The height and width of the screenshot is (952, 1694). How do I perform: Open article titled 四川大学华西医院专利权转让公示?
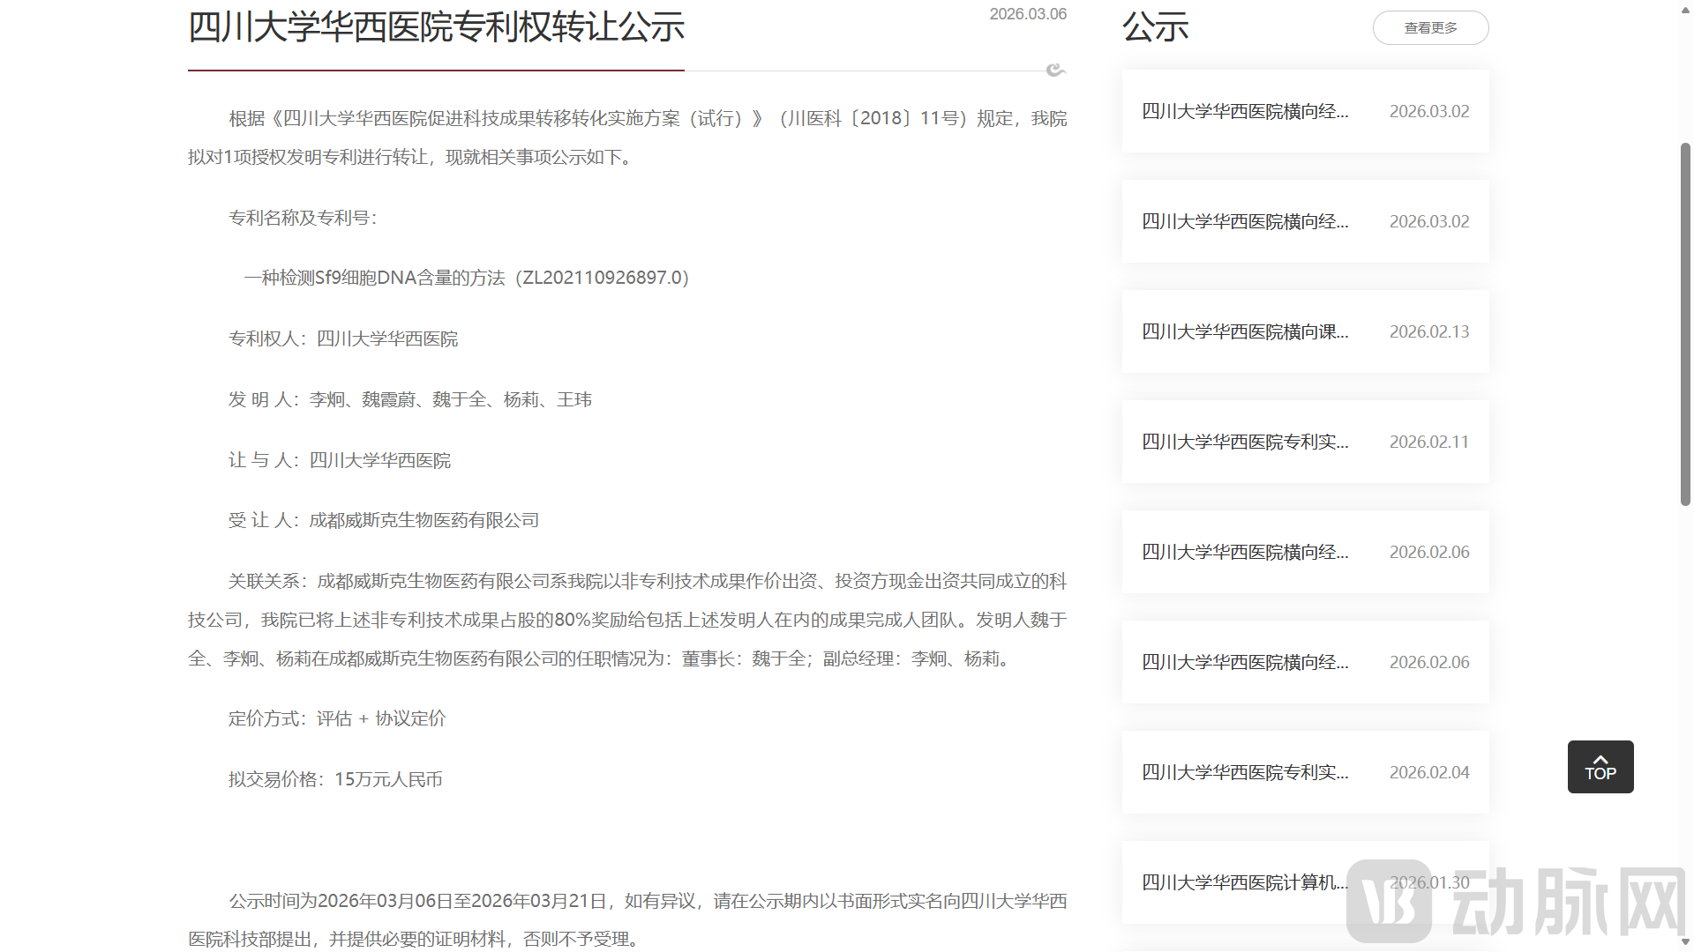point(436,27)
